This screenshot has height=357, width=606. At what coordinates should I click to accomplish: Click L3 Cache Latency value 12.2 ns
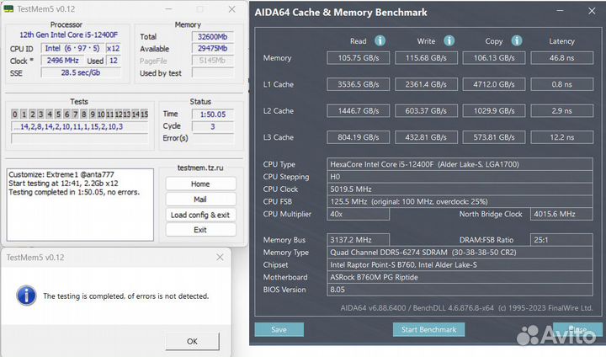point(562,137)
